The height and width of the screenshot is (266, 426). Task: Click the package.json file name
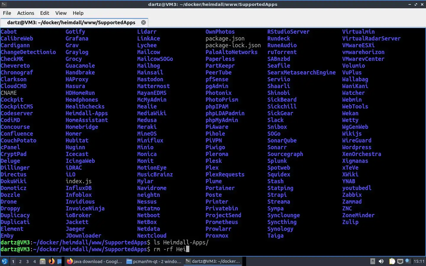click(225, 38)
